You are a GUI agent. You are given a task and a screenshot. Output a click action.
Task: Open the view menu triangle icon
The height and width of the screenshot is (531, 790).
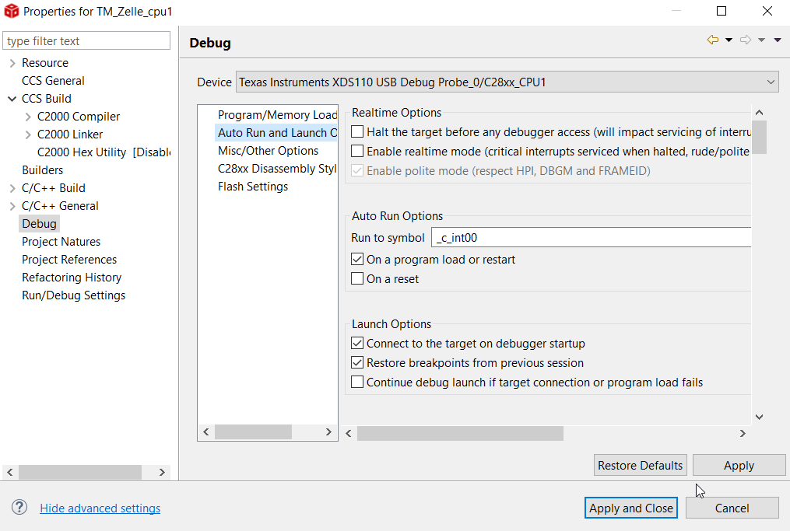click(x=777, y=40)
